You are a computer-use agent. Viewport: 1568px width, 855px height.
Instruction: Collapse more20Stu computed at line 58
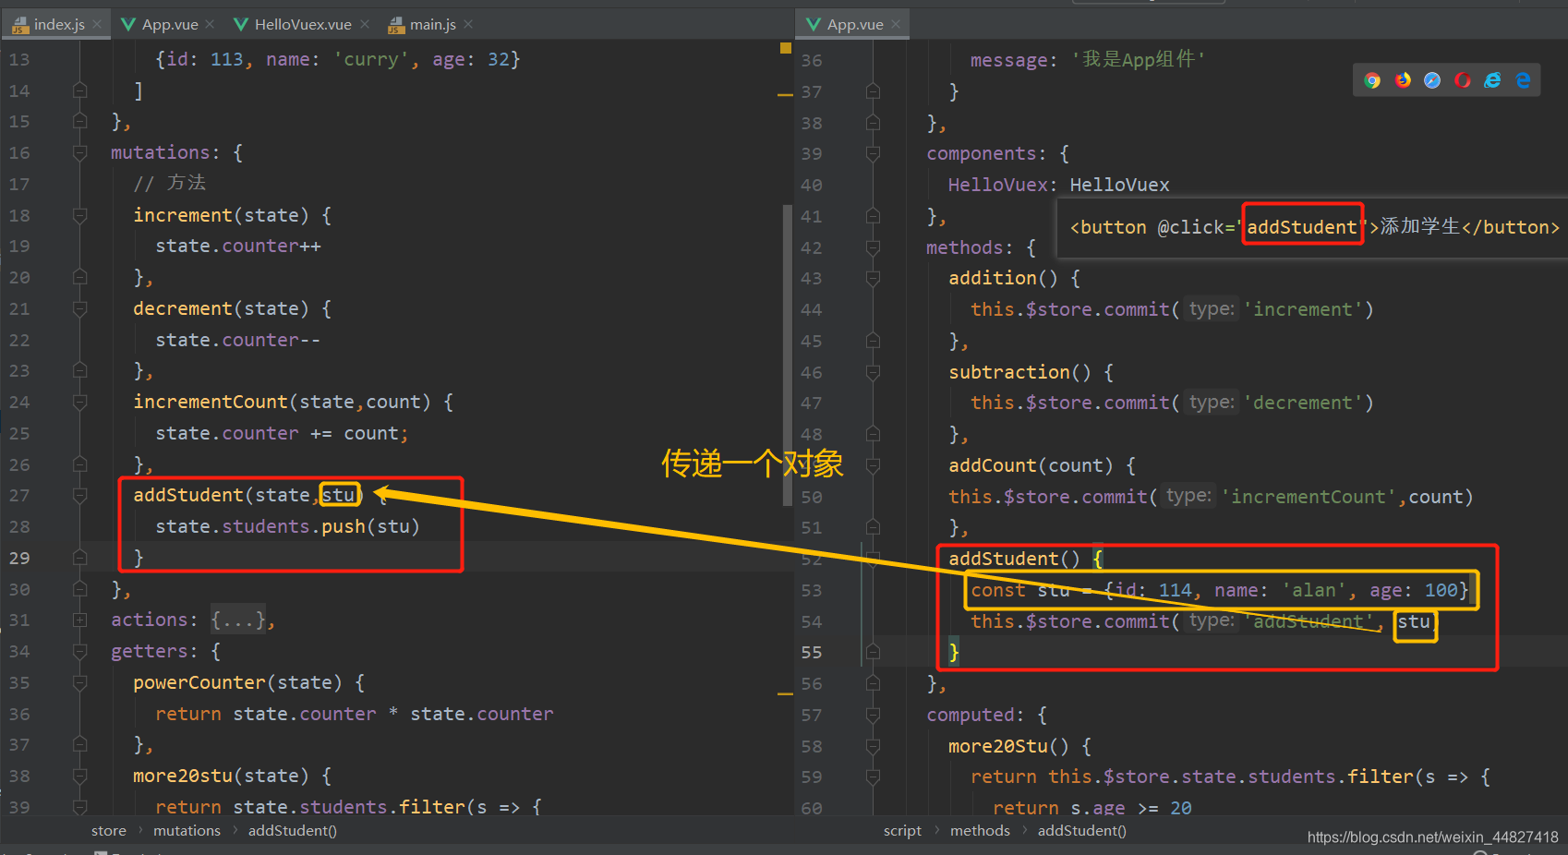[x=873, y=746]
